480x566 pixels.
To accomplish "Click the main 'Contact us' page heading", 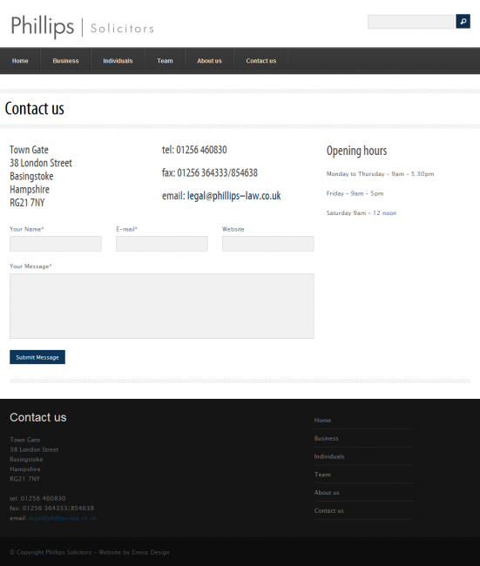I will pos(34,108).
